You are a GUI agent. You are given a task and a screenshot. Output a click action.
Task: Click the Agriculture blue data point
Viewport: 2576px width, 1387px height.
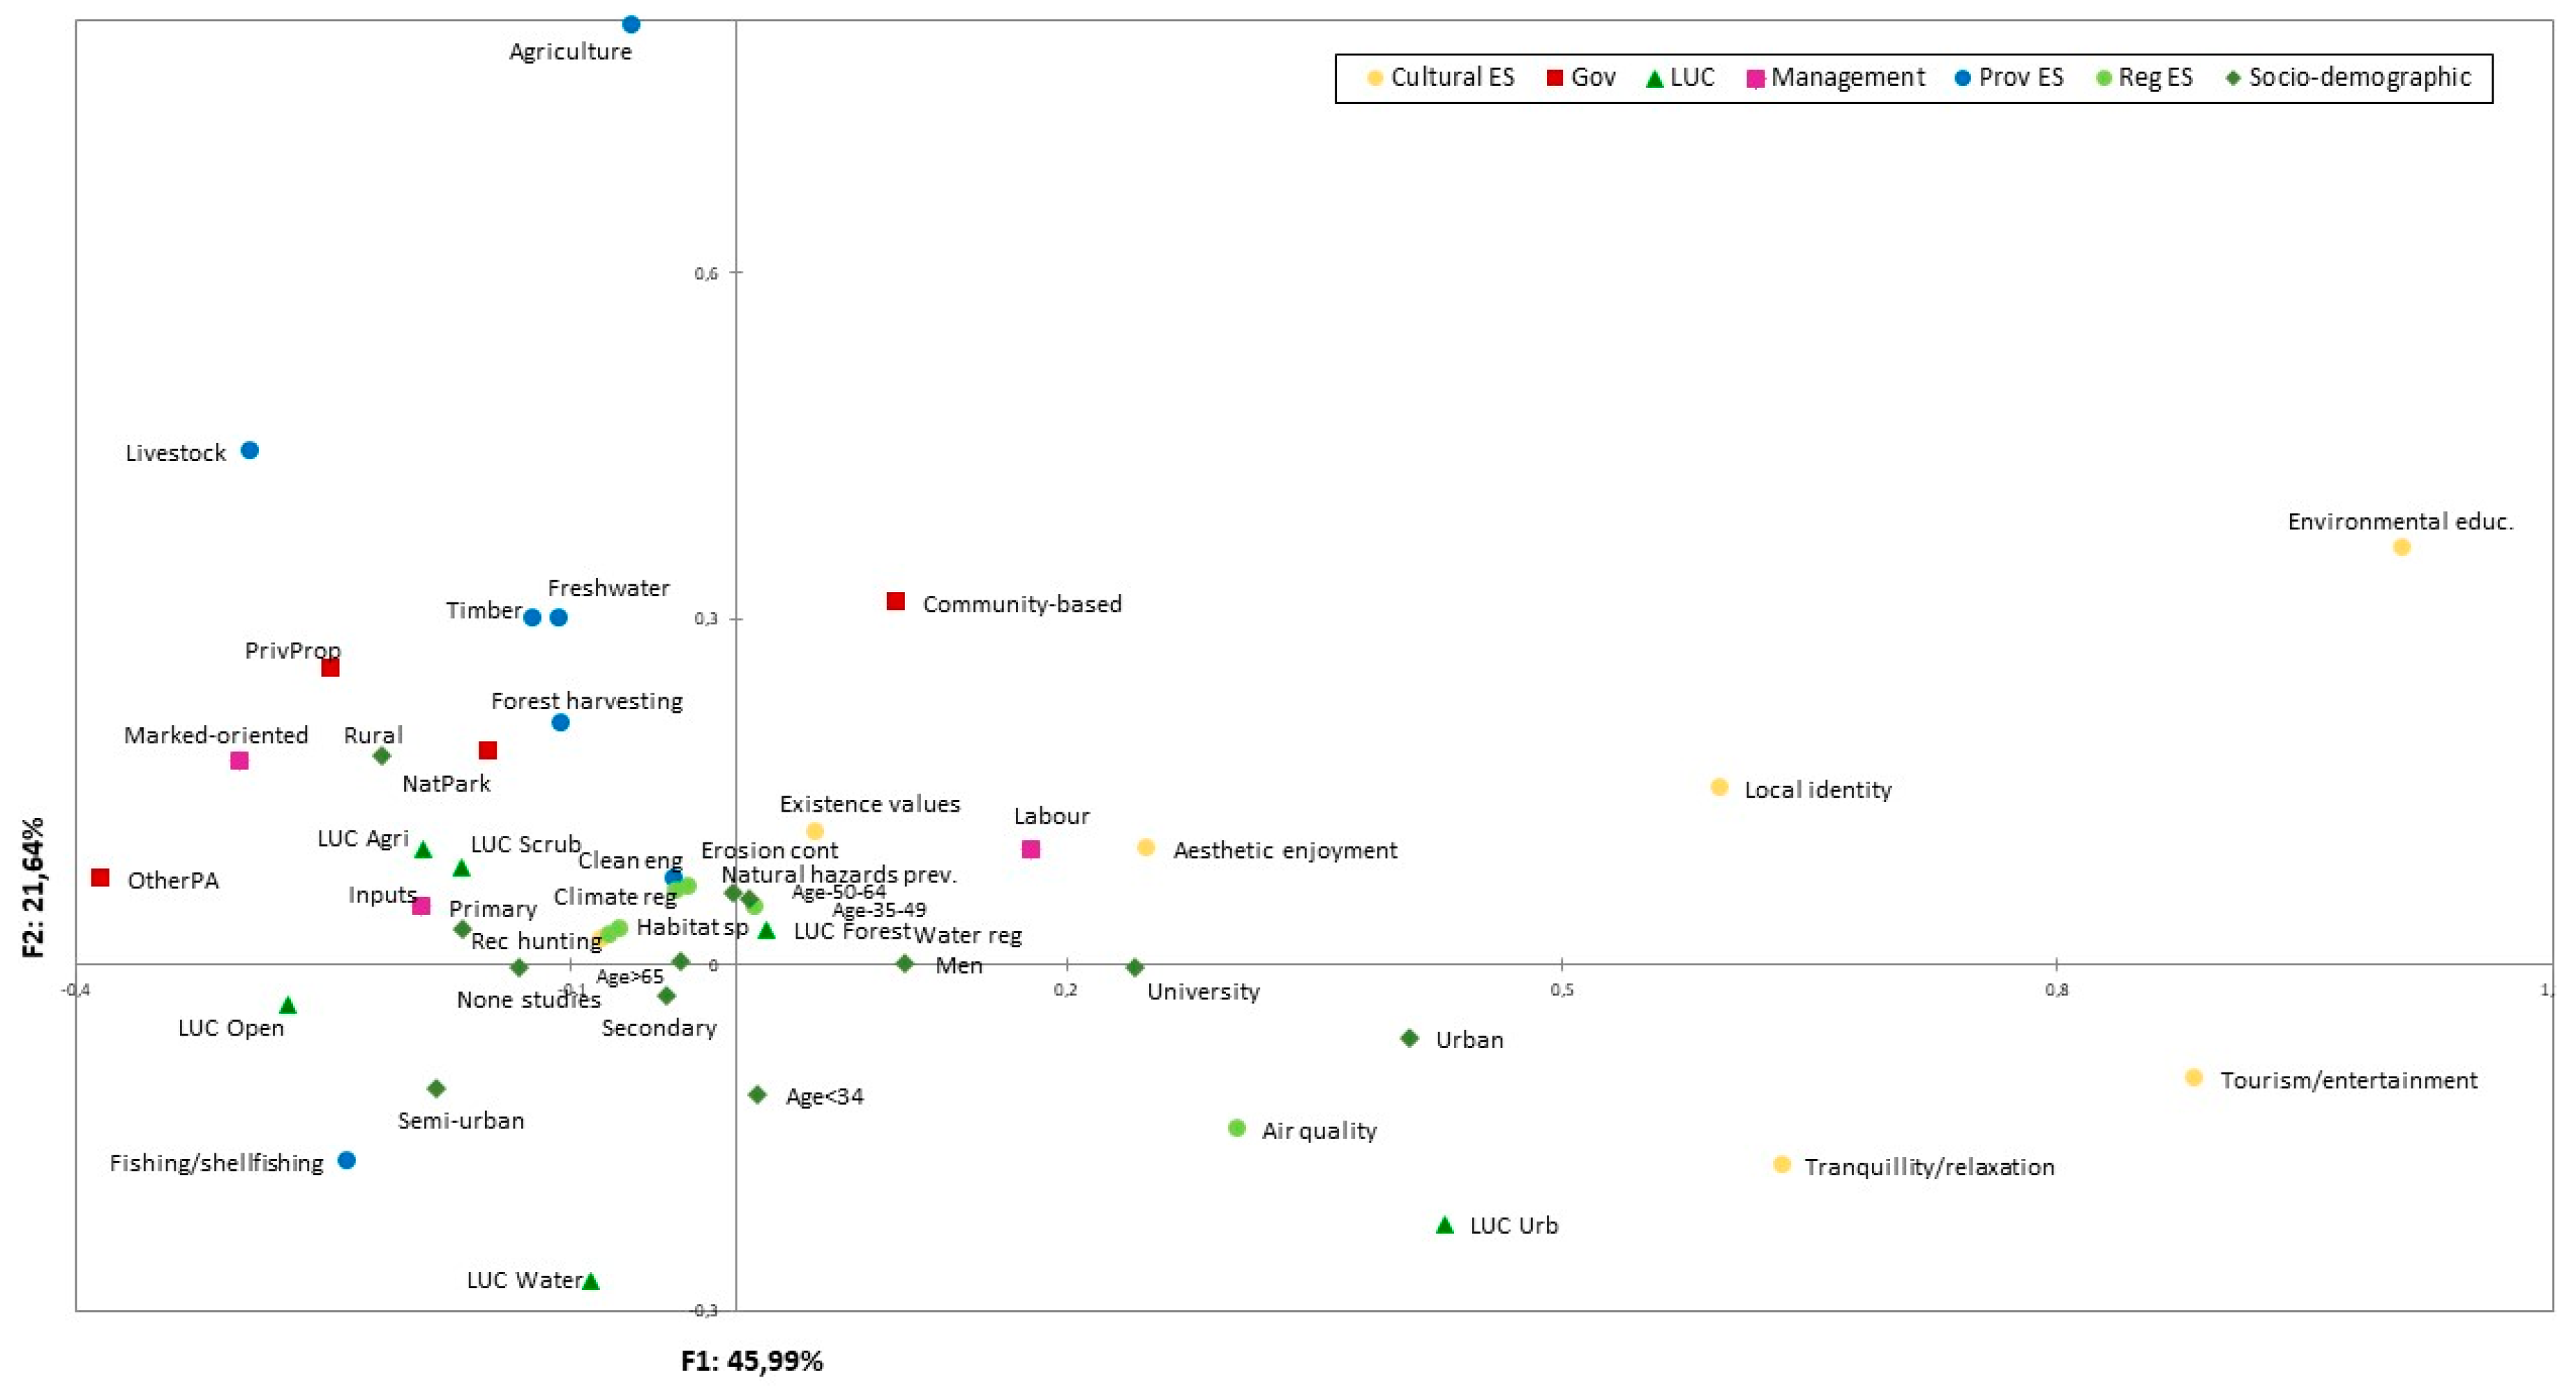631,24
